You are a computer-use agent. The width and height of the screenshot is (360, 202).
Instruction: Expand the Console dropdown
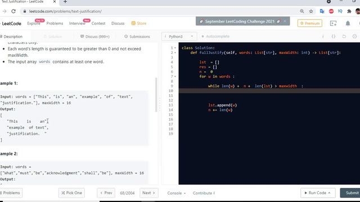point(176,193)
